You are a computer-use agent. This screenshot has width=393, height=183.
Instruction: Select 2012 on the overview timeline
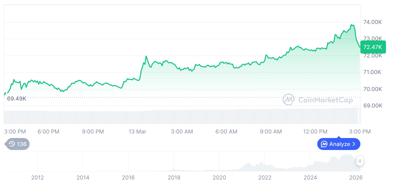click(37, 177)
